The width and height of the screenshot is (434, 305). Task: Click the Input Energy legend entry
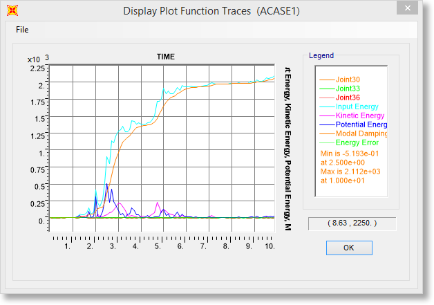coord(357,107)
